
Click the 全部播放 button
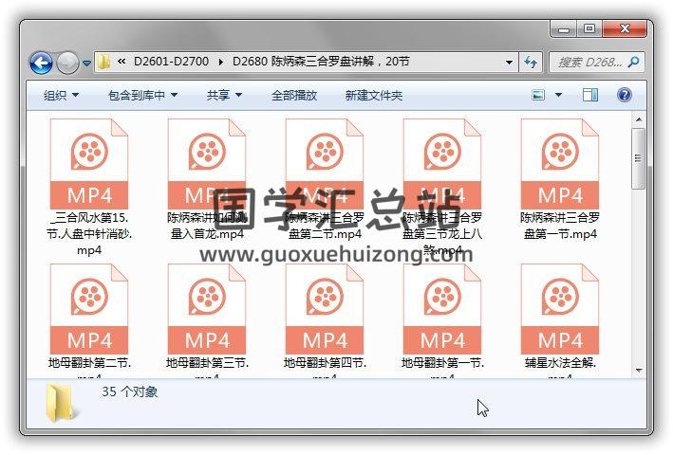(x=294, y=95)
